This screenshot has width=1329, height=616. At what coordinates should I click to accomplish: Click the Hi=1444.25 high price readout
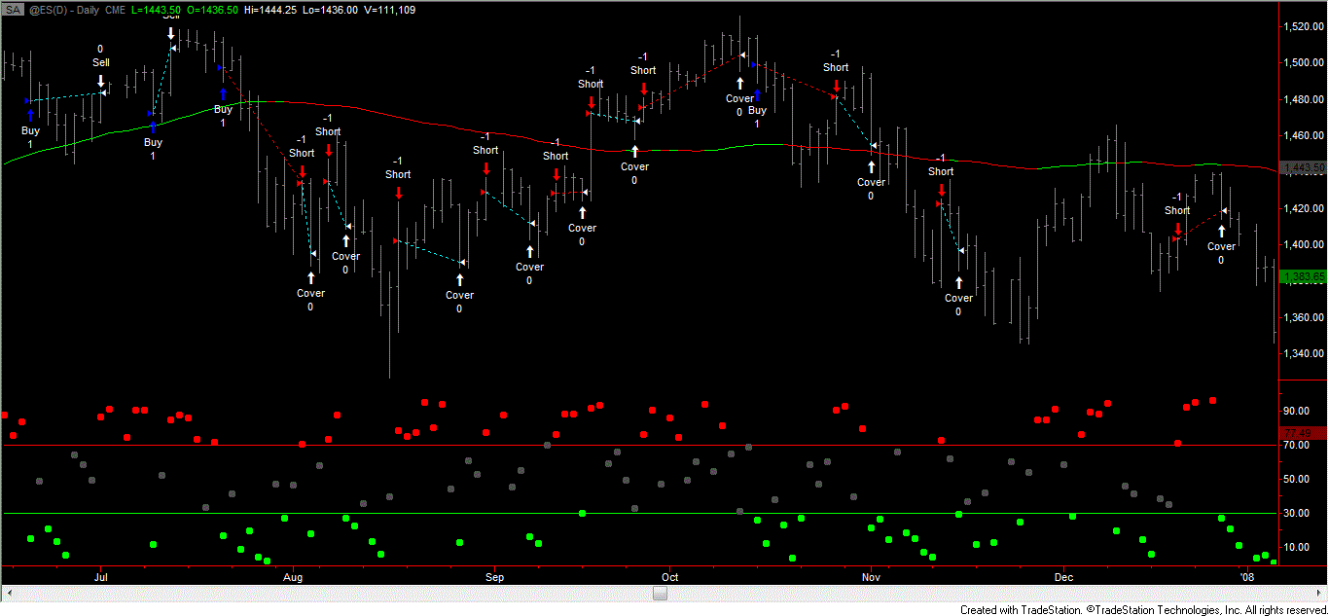click(x=270, y=8)
